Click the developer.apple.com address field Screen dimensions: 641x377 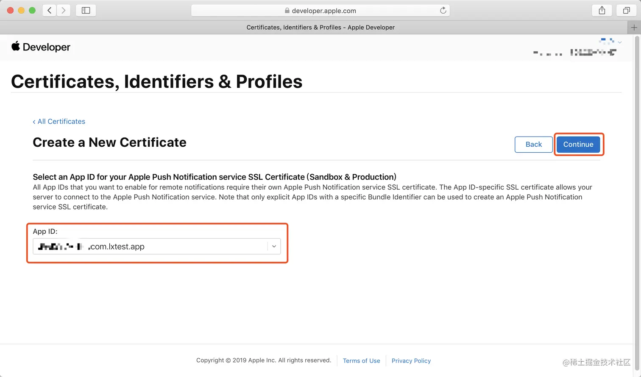(324, 11)
